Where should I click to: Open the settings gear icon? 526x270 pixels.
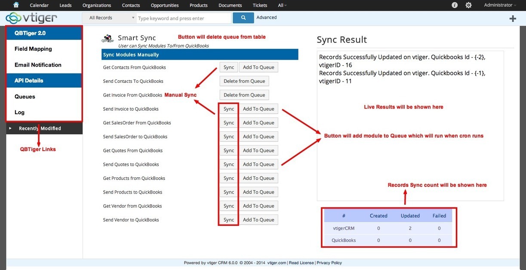click(x=468, y=5)
